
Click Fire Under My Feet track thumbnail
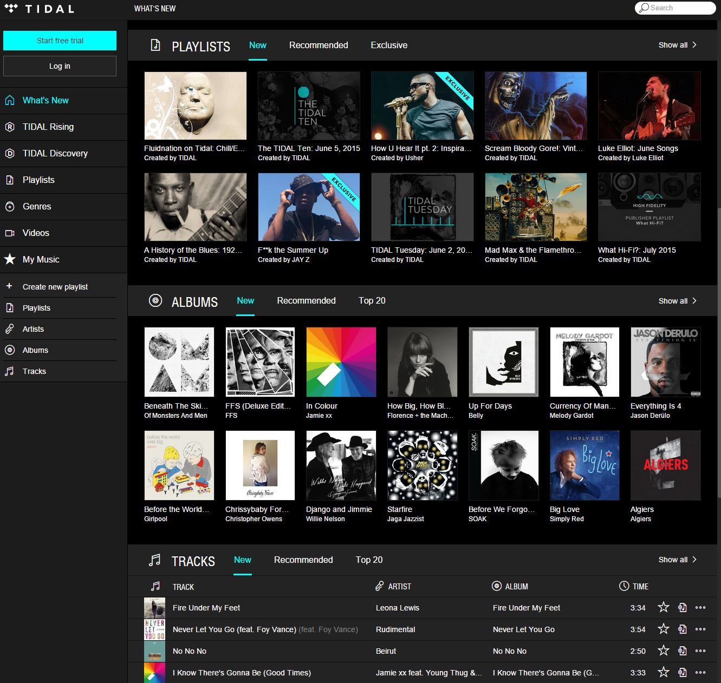154,608
